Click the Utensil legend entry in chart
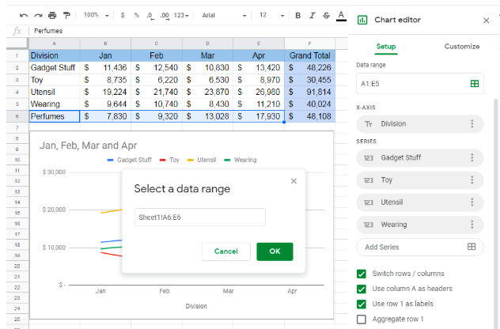The width and height of the screenshot is (500, 329). 202,160
